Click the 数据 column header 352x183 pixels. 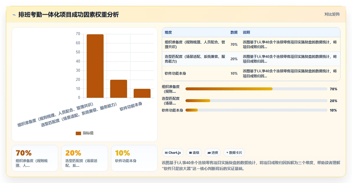tap(234, 32)
